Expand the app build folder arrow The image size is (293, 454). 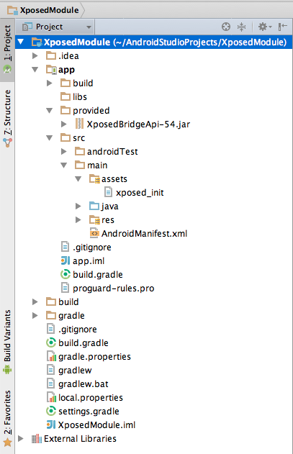(49, 83)
